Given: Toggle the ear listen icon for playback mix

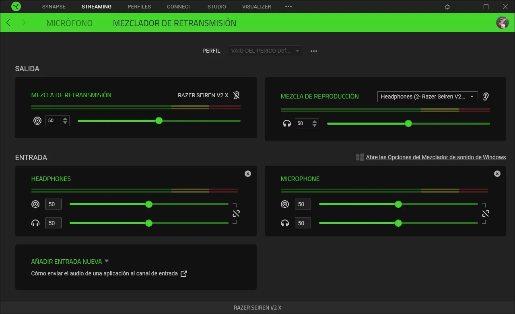Looking at the screenshot, I should [486, 96].
